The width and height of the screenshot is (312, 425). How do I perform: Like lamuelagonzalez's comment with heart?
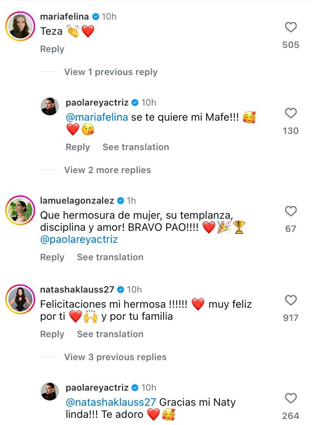pos(291,212)
